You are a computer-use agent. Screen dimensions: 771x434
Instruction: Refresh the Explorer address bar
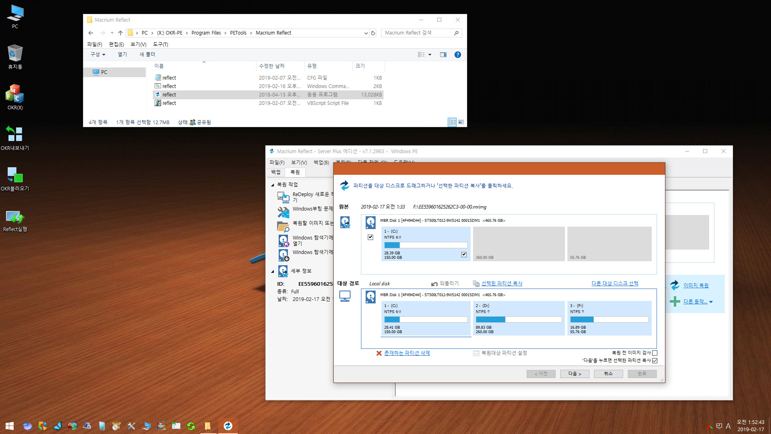(x=373, y=33)
